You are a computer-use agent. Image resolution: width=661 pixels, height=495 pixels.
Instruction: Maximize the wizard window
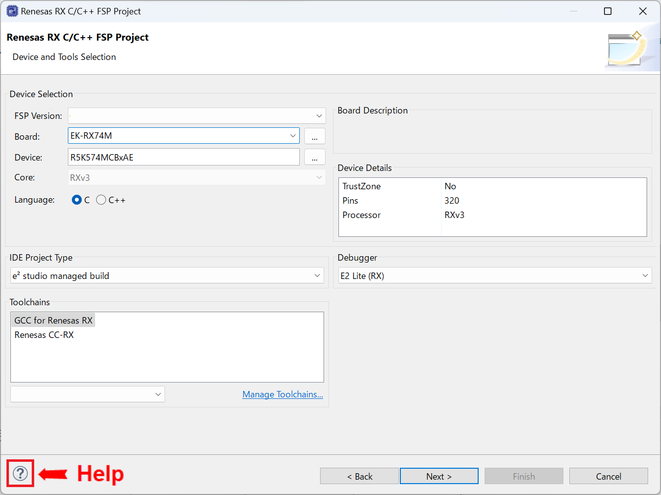point(607,11)
